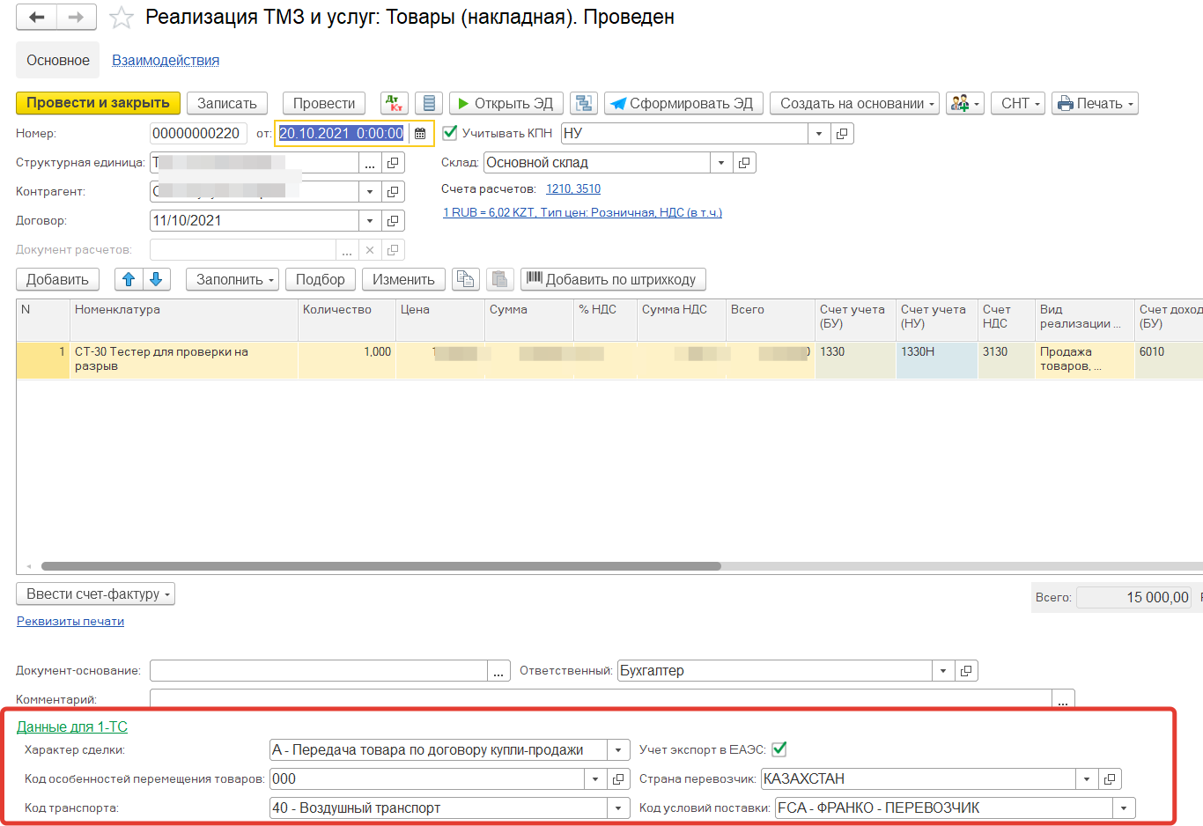This screenshot has width=1203, height=826.
Task: Switch to the Взаимодействия tab
Action: (166, 60)
